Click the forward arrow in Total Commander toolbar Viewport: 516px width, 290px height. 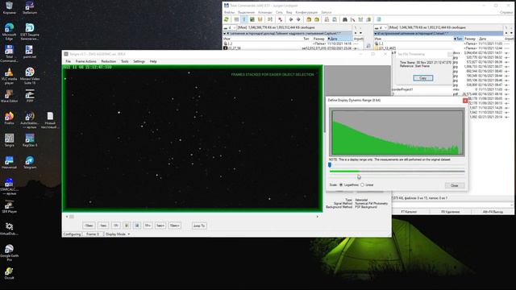coord(298,19)
